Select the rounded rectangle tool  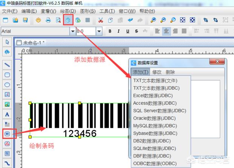(x=7, y=75)
